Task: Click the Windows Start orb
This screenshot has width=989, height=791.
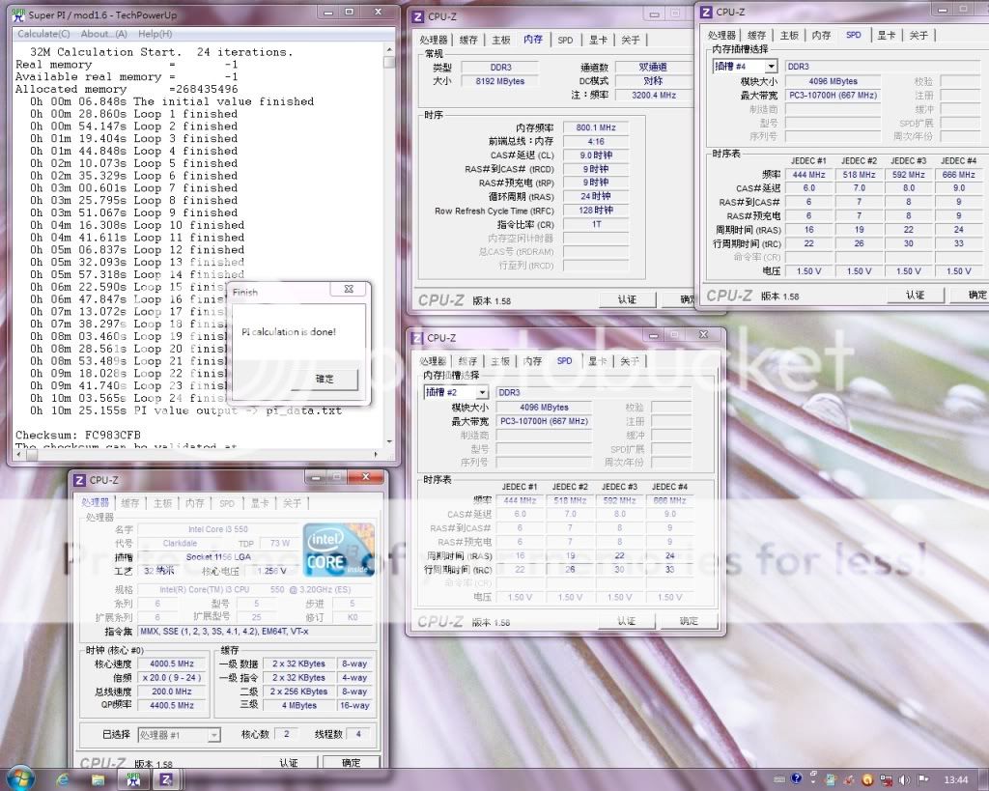Action: pyautogui.click(x=19, y=778)
